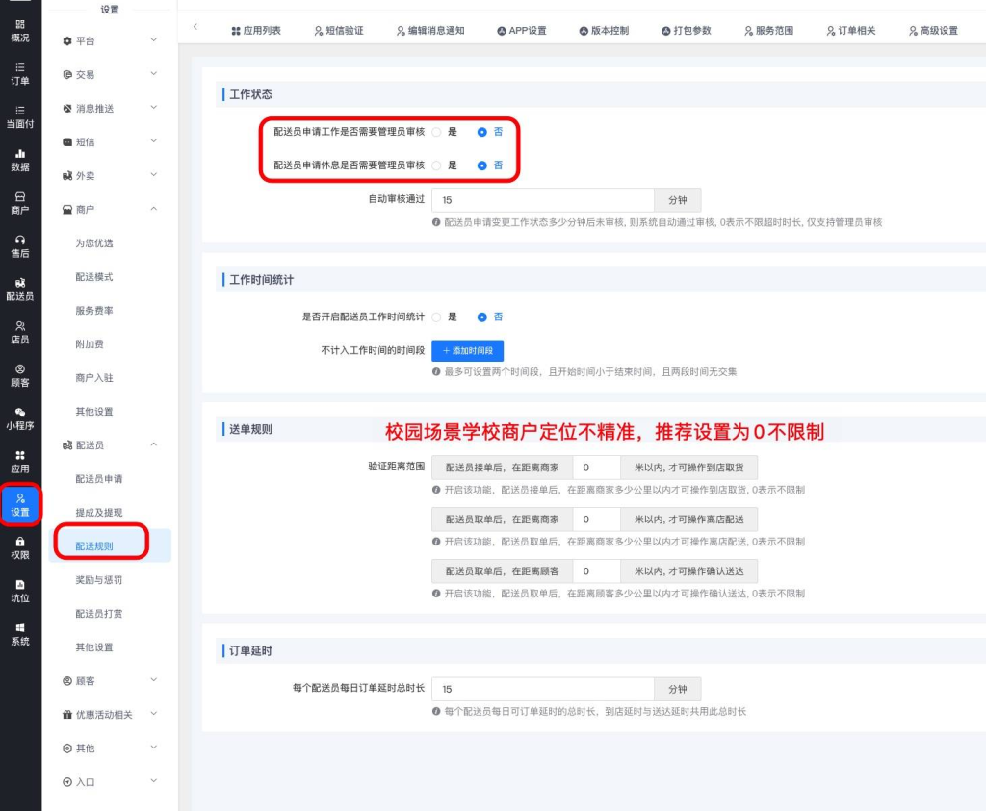
Task: Click the tab bar scroll-left arrow
Action: pos(195,27)
